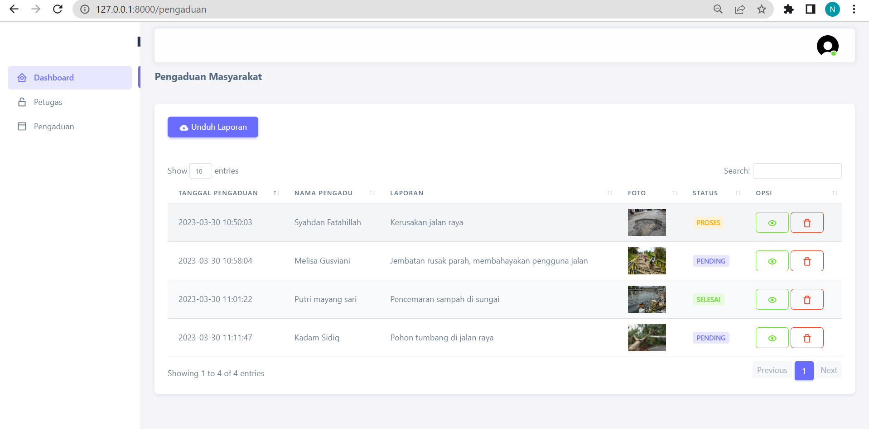869x429 pixels.
Task: Click Showing 1 to 4 of 4 entries
Action: tap(216, 373)
